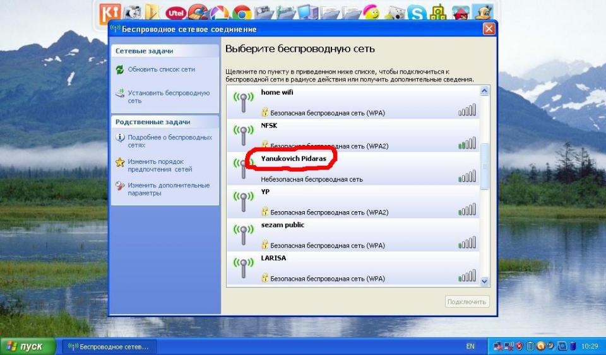Select the 'YP' network in list
This screenshot has height=355, width=606.
tap(352, 202)
